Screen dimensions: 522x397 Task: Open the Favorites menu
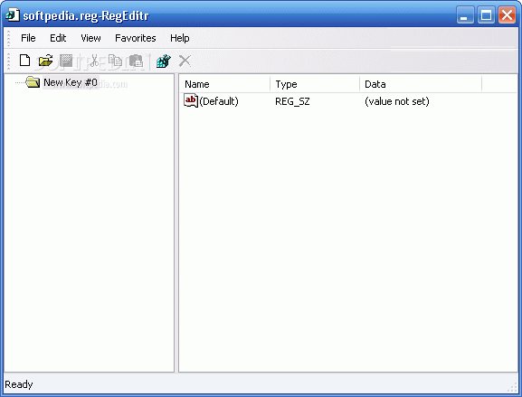coord(135,38)
